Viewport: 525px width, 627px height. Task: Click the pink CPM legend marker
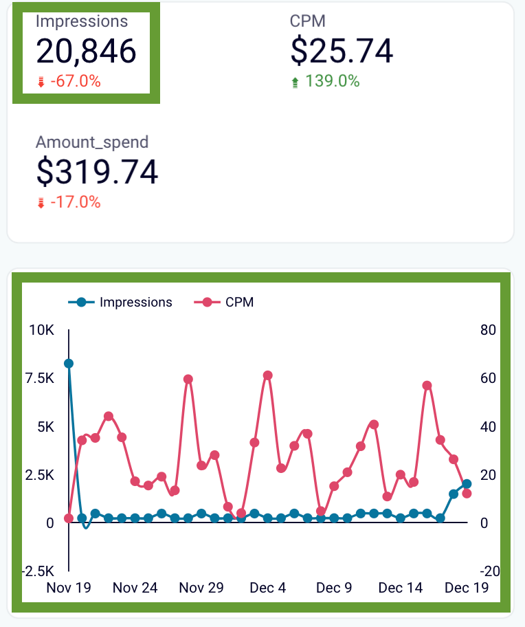click(207, 302)
